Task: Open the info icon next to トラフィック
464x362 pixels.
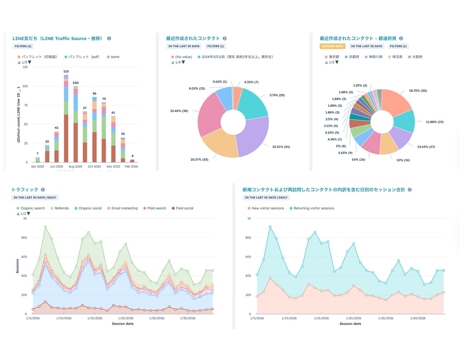Action: coord(43,190)
